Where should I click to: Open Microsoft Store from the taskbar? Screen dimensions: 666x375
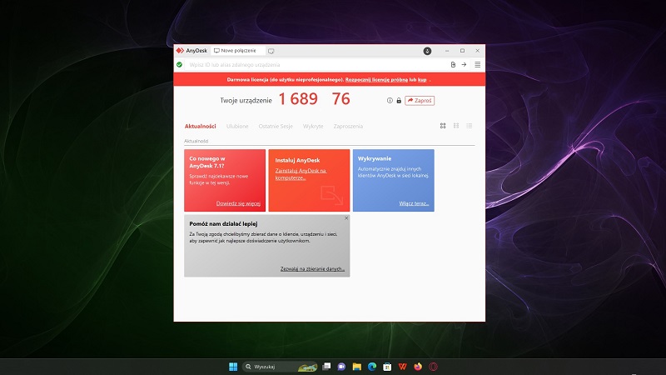point(387,367)
